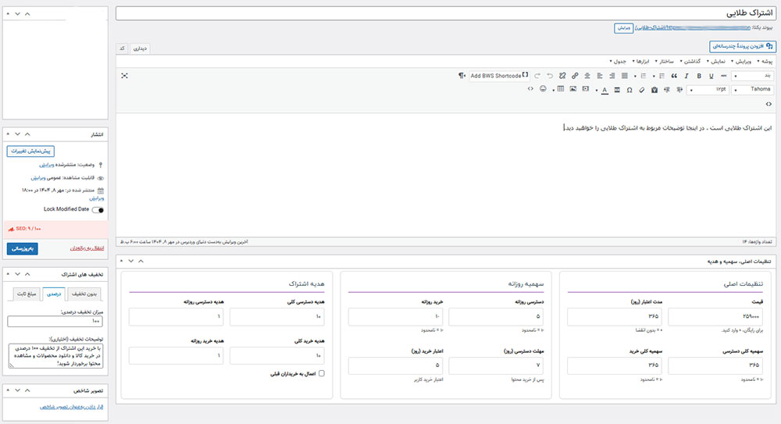Open the Tahoma font family dropdown
Viewport: 781px width, 424px height.
tap(752, 90)
